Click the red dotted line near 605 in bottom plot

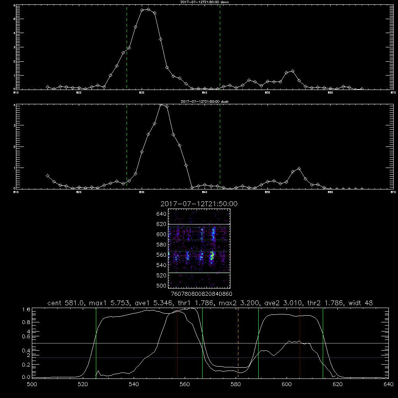300,343
